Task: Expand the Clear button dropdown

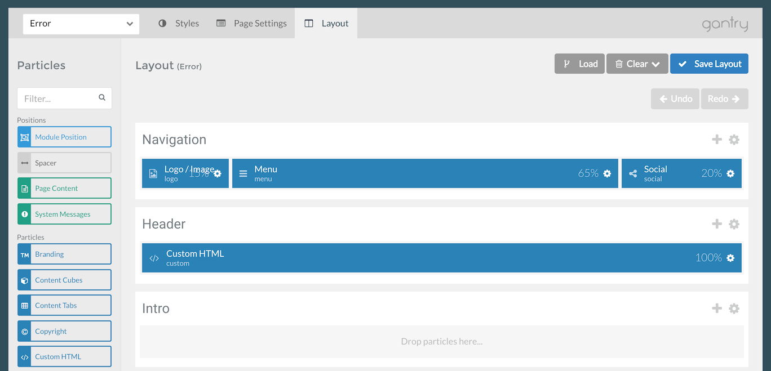Action: pos(656,64)
